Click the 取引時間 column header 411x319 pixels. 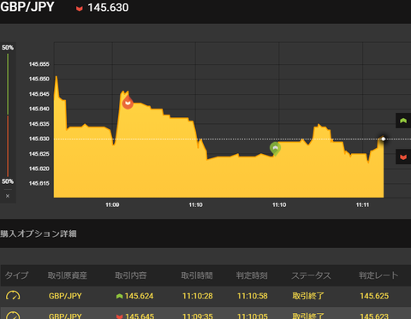click(x=197, y=275)
